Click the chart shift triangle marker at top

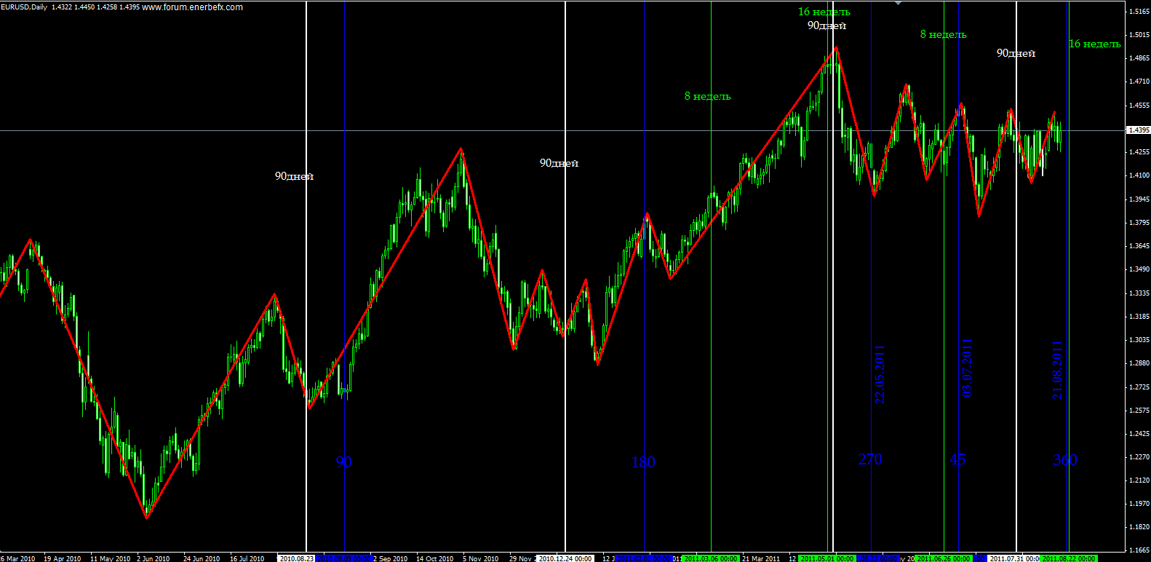[898, 4]
